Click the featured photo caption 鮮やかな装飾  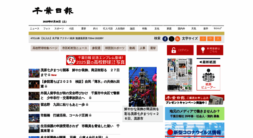pyautogui.click(x=142, y=114)
